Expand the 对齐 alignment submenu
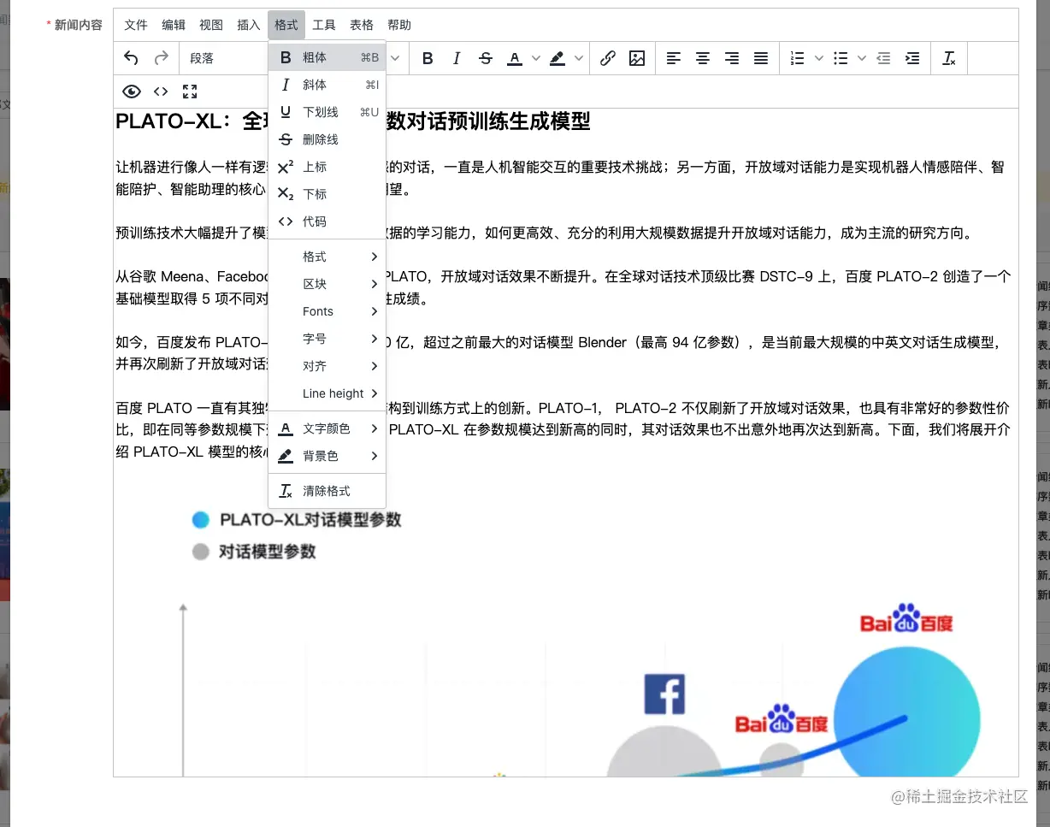Image resolution: width=1050 pixels, height=827 pixels. pyautogui.click(x=327, y=366)
